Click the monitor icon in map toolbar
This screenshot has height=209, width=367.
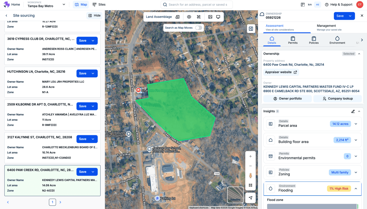point(218,17)
